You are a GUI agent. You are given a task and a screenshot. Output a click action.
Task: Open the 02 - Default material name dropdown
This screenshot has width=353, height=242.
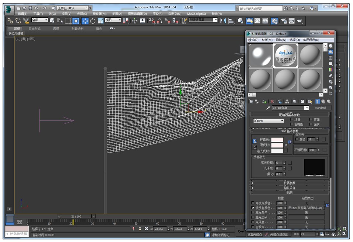point(291,108)
